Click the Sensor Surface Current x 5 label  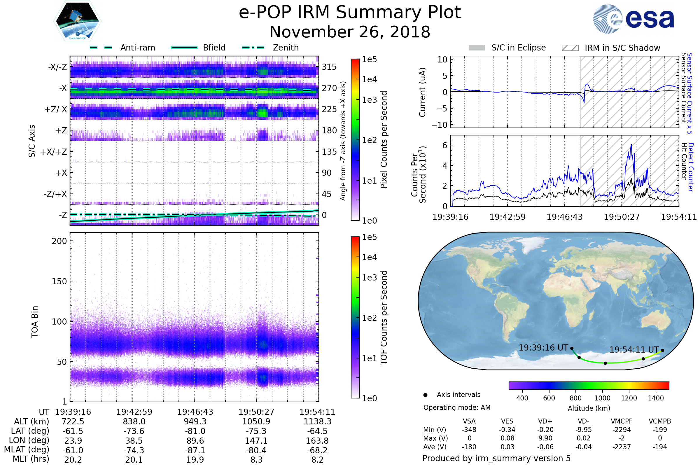(x=689, y=93)
